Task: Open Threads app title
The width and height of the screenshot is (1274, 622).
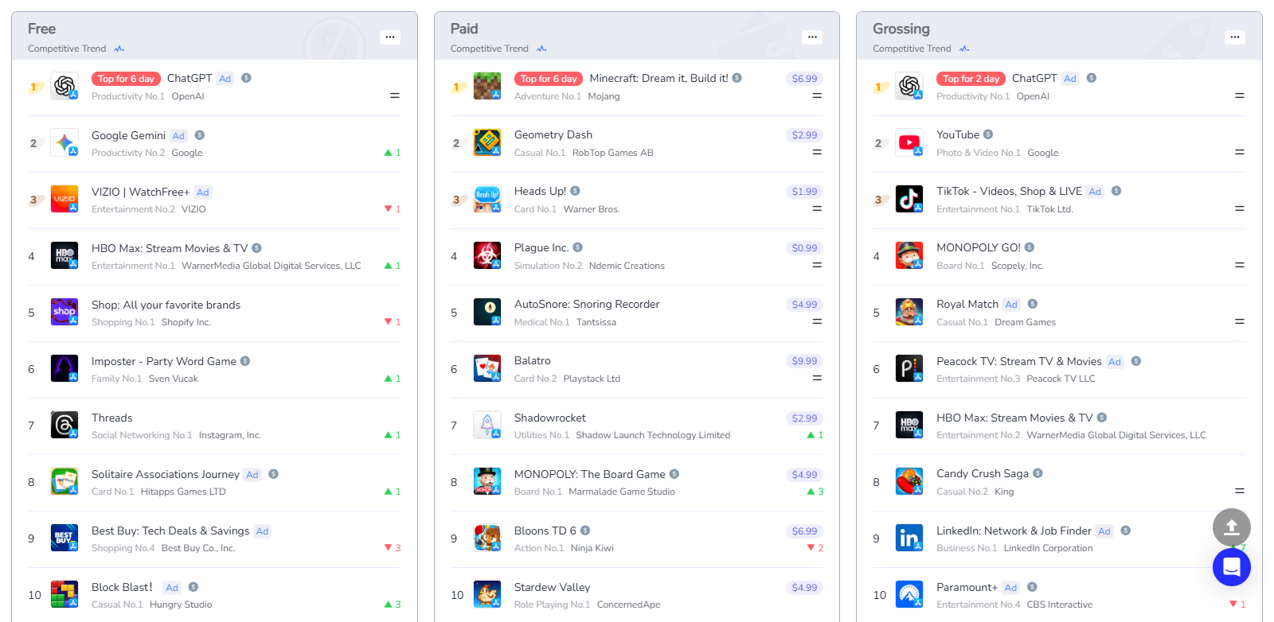Action: pyautogui.click(x=111, y=418)
